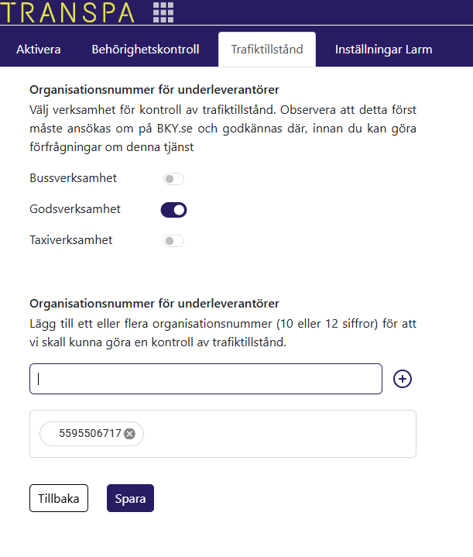This screenshot has height=557, width=473.
Task: Disable the Godsverksamhet toggle
Action: [174, 210]
